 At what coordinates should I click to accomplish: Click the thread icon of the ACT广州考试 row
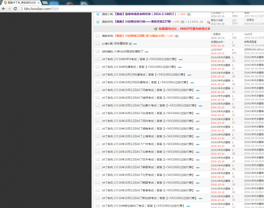[x=98, y=144]
